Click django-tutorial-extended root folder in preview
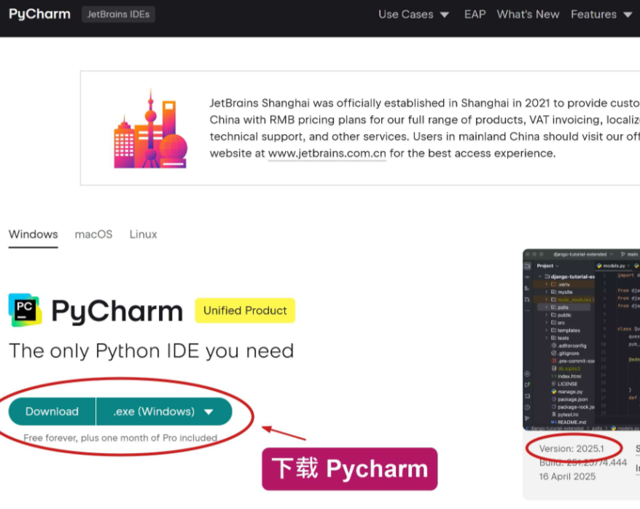The width and height of the screenshot is (640, 509). coord(570,277)
